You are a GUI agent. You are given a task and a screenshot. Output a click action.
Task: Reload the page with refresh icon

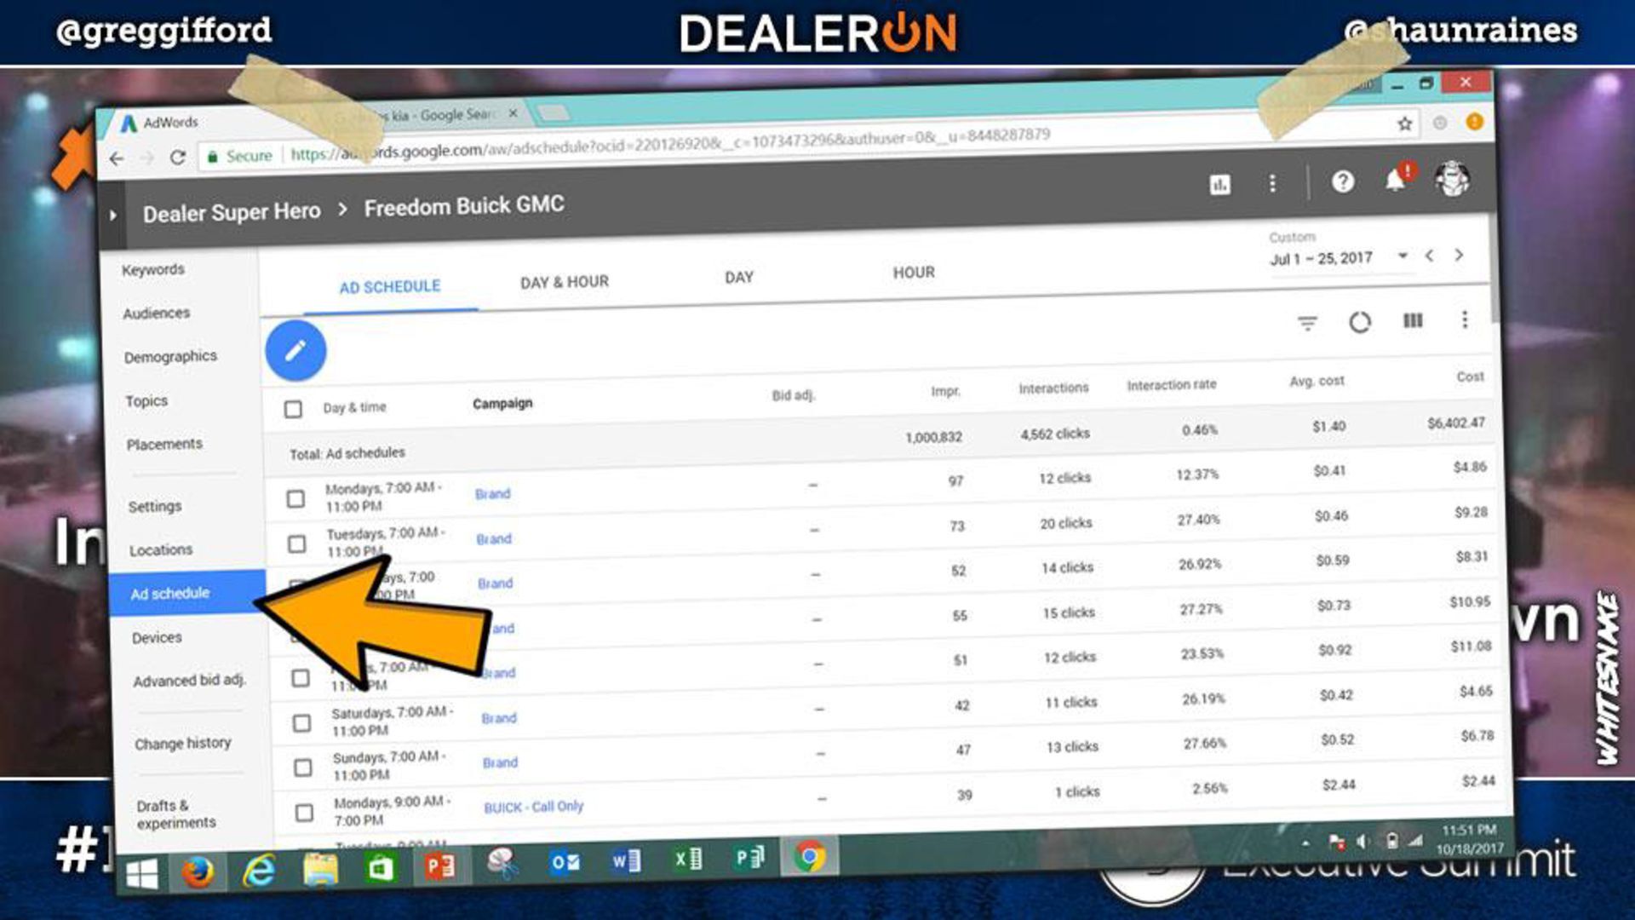(177, 158)
